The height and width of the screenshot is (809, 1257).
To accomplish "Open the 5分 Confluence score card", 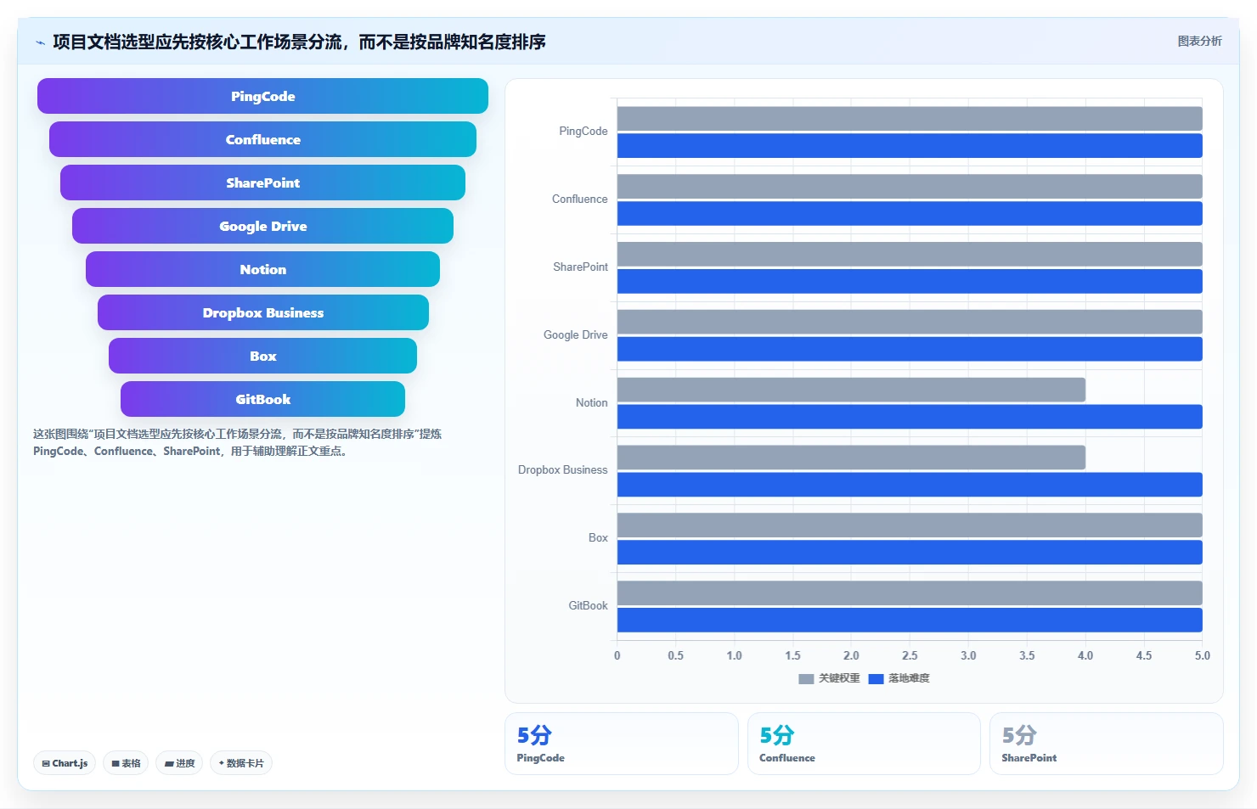I will 864,744.
